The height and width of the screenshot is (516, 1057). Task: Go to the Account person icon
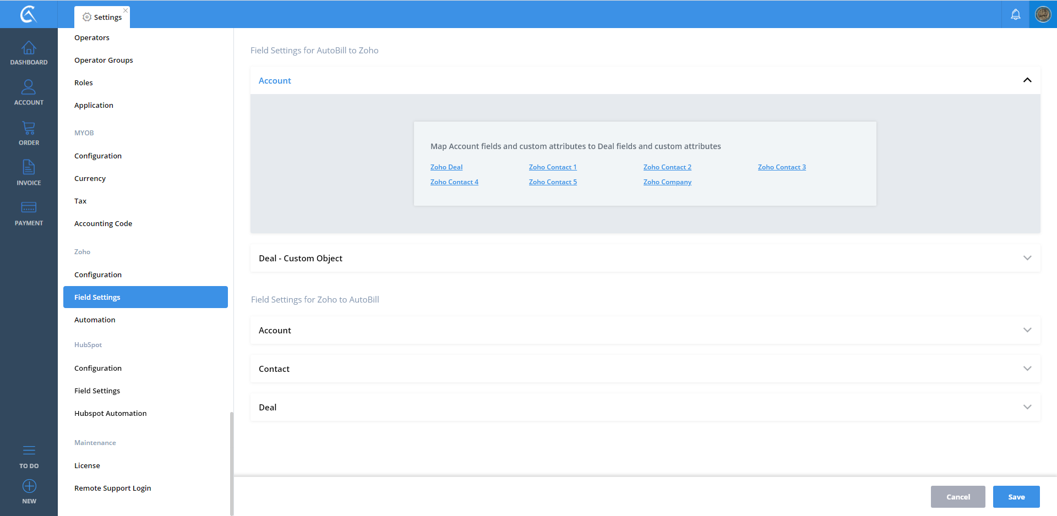pyautogui.click(x=29, y=87)
